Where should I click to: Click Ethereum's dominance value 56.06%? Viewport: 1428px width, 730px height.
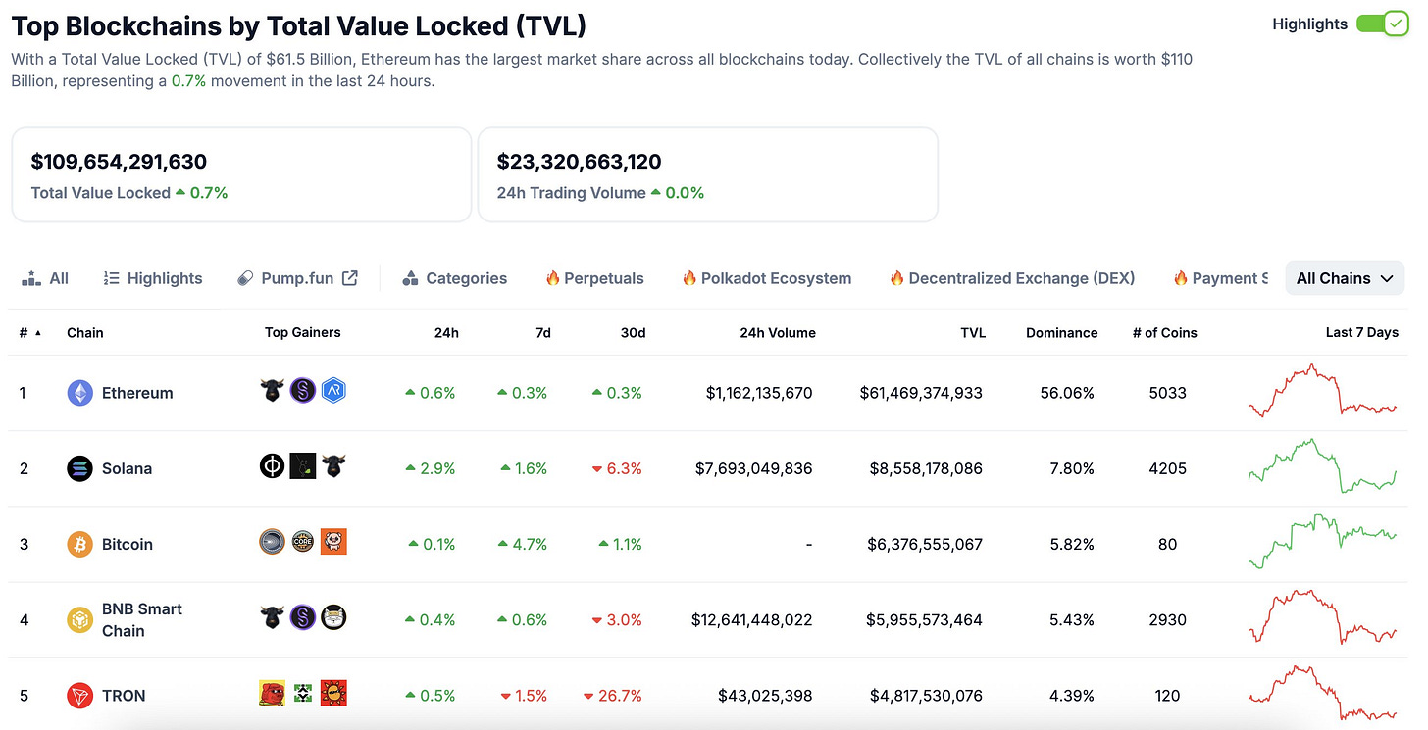click(x=1067, y=393)
